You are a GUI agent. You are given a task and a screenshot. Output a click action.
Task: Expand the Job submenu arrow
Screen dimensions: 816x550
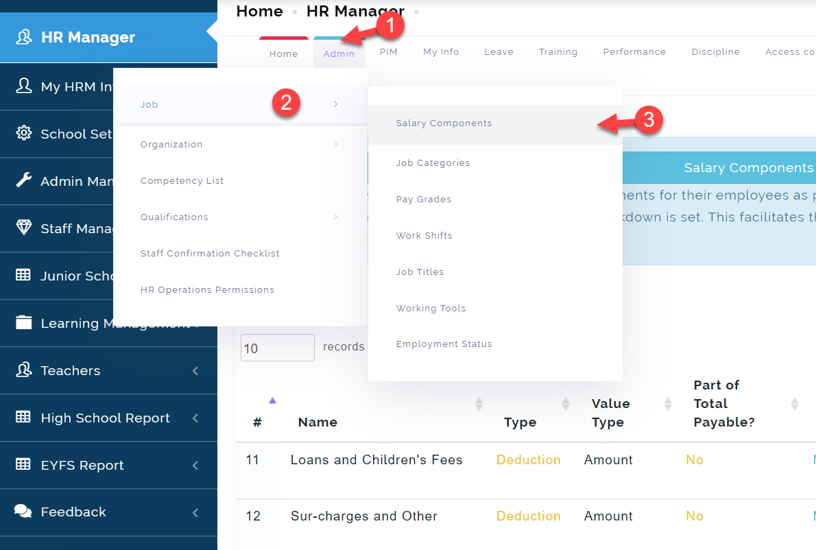336,105
